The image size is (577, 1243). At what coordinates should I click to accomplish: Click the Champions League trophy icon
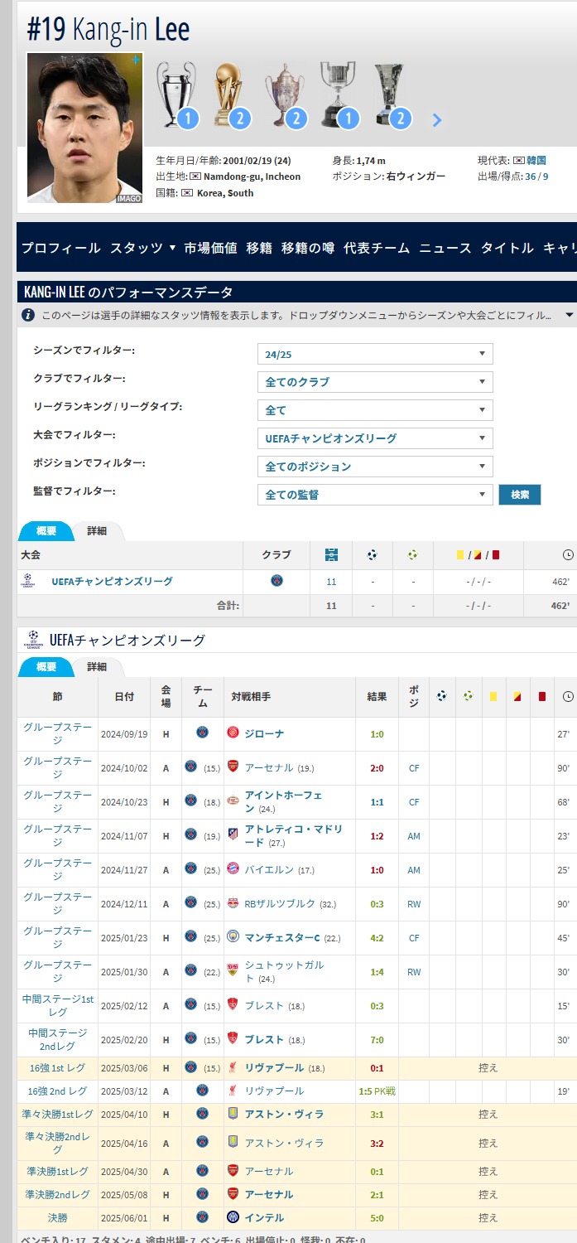pyautogui.click(x=176, y=94)
